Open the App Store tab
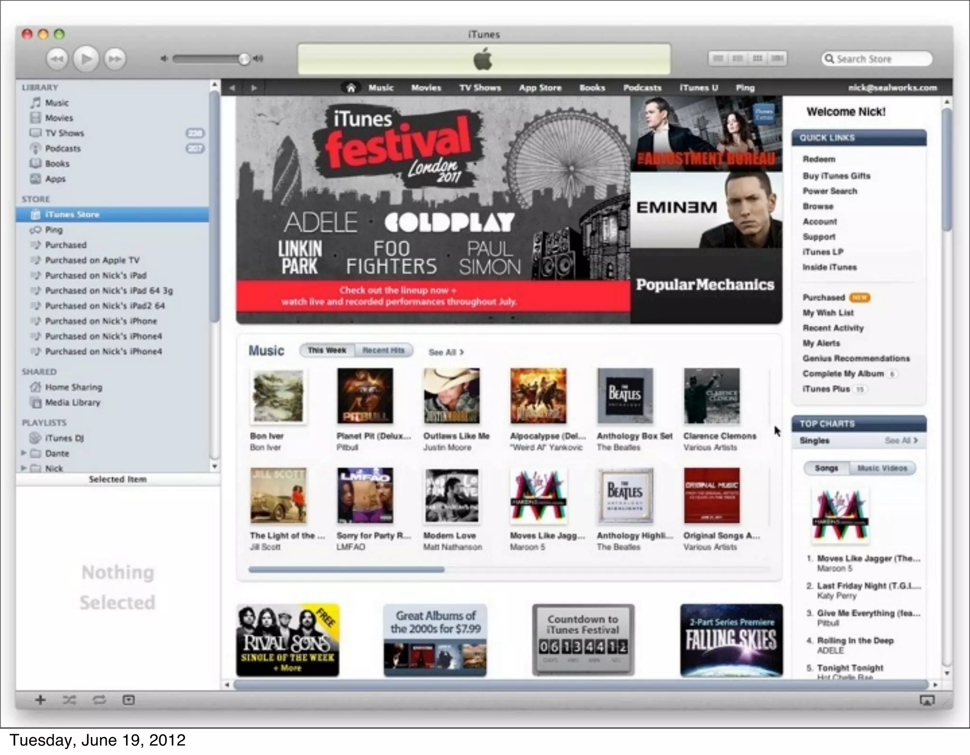The image size is (970, 755). coord(540,88)
